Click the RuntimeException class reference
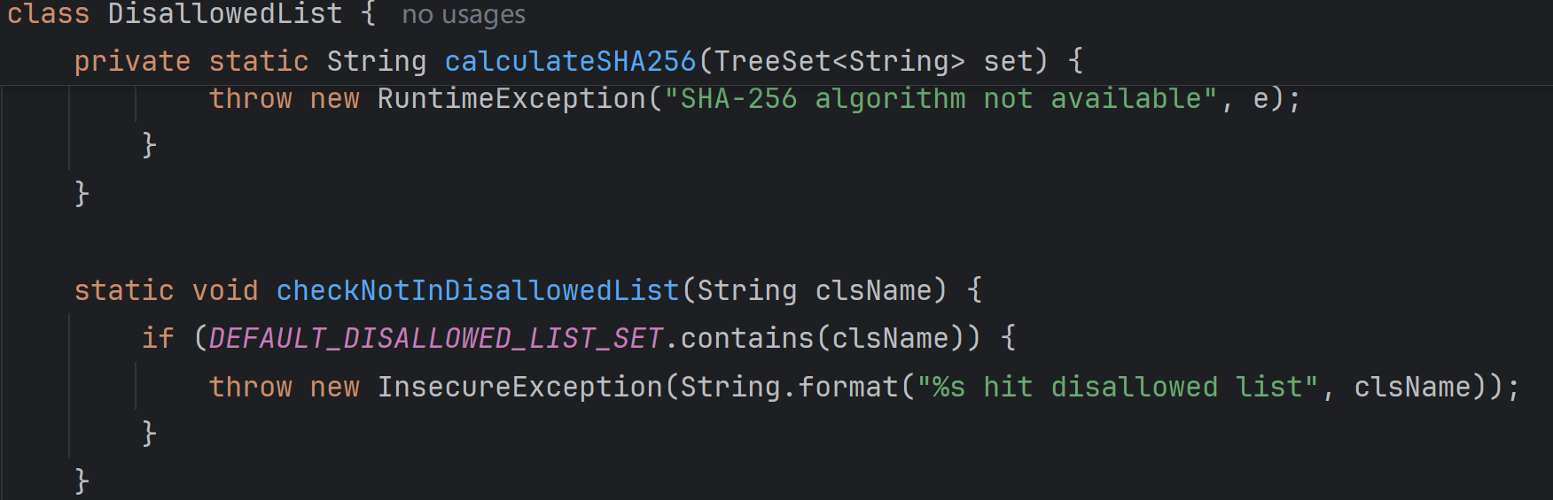The width and height of the screenshot is (1553, 500). coord(511,98)
